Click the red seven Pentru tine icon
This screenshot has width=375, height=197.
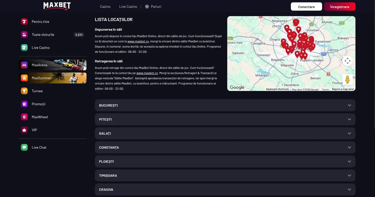click(24, 22)
